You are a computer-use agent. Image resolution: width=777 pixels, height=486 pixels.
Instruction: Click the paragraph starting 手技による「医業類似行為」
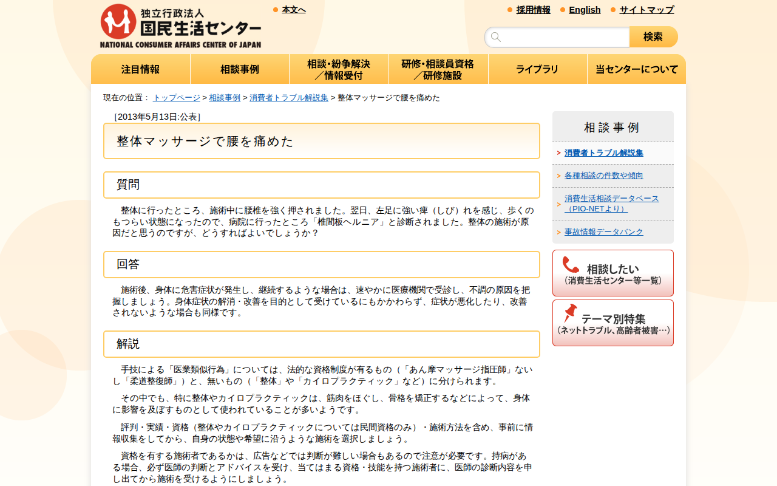322,375
